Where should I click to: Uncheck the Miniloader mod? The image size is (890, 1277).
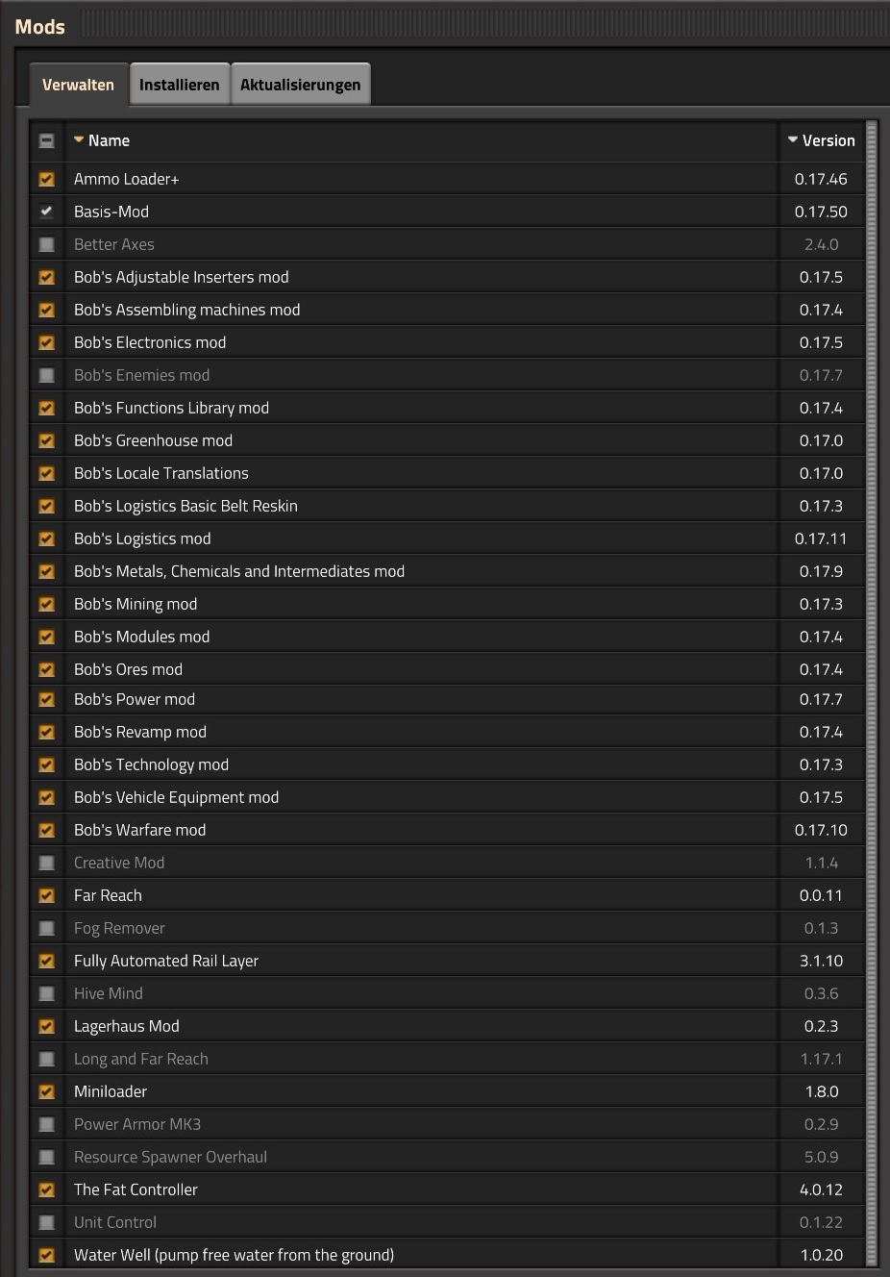(x=46, y=1091)
